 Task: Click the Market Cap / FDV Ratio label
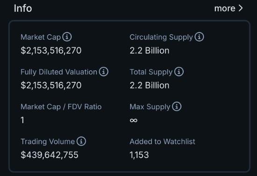pos(61,107)
